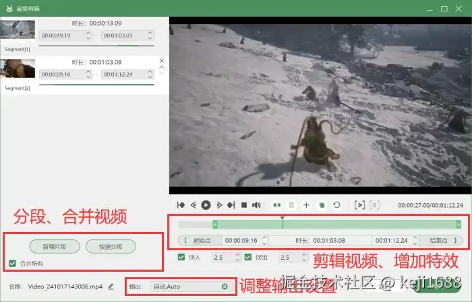
Task: Click the right green trim handle on timeline
Action: pos(459,224)
